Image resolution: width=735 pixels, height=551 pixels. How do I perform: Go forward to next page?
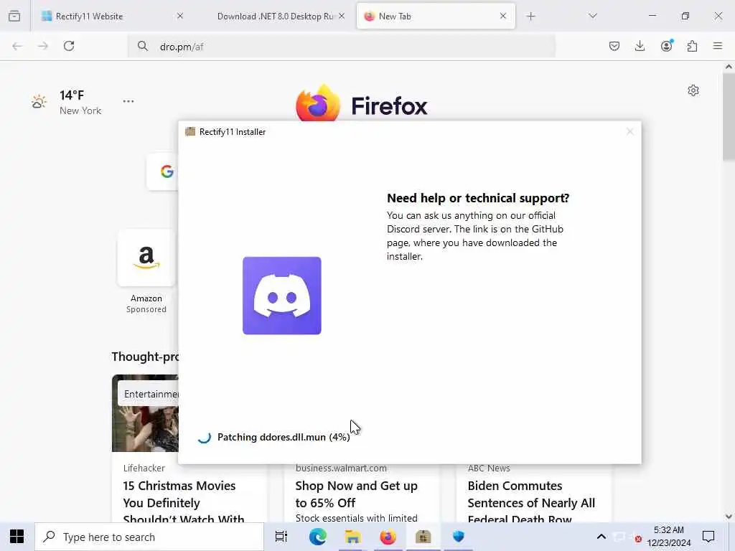coord(42,46)
